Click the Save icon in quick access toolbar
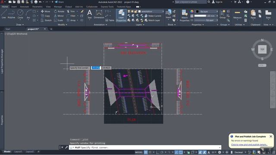The image size is (276, 155). click(19, 2)
